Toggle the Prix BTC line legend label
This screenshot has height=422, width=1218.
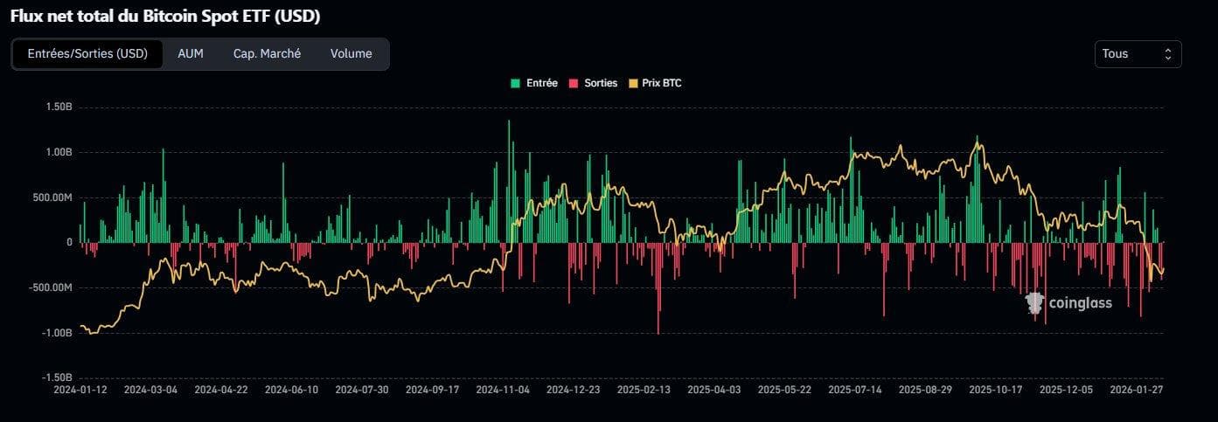click(661, 83)
